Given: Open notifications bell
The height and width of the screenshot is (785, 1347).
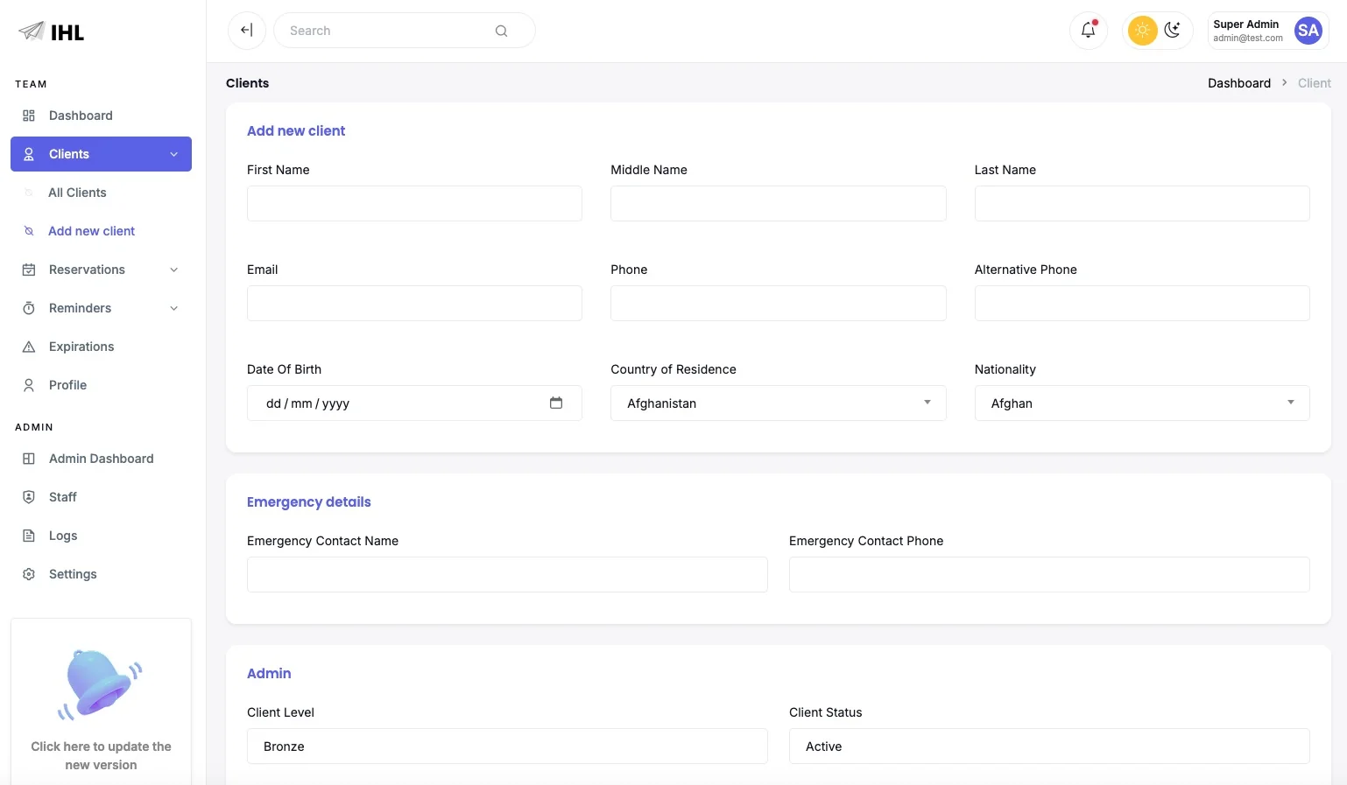Looking at the screenshot, I should click(1089, 31).
